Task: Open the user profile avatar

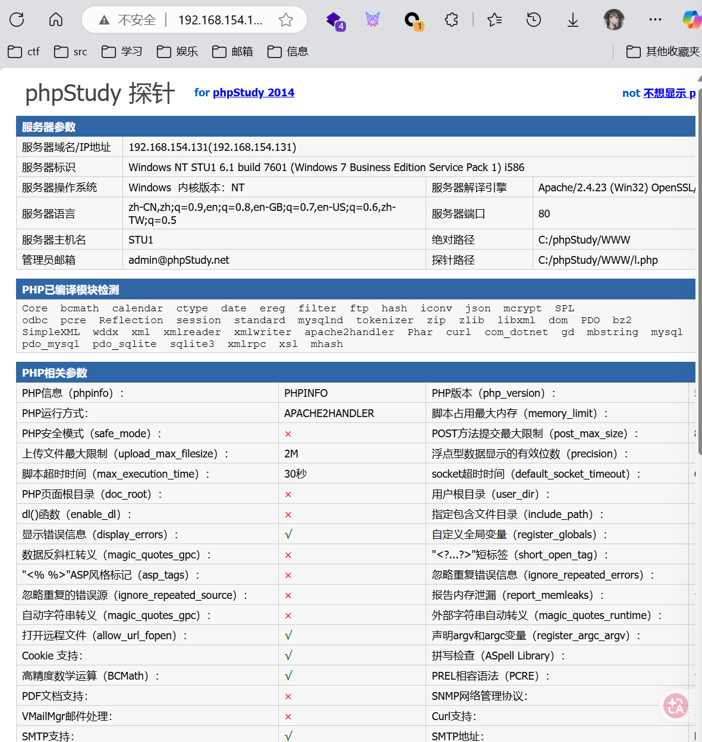Action: click(x=614, y=20)
